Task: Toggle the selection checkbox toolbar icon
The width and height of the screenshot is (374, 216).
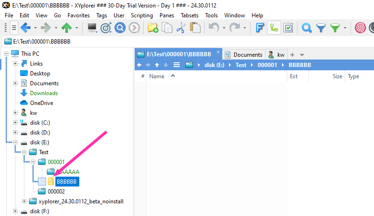Action: point(288,28)
